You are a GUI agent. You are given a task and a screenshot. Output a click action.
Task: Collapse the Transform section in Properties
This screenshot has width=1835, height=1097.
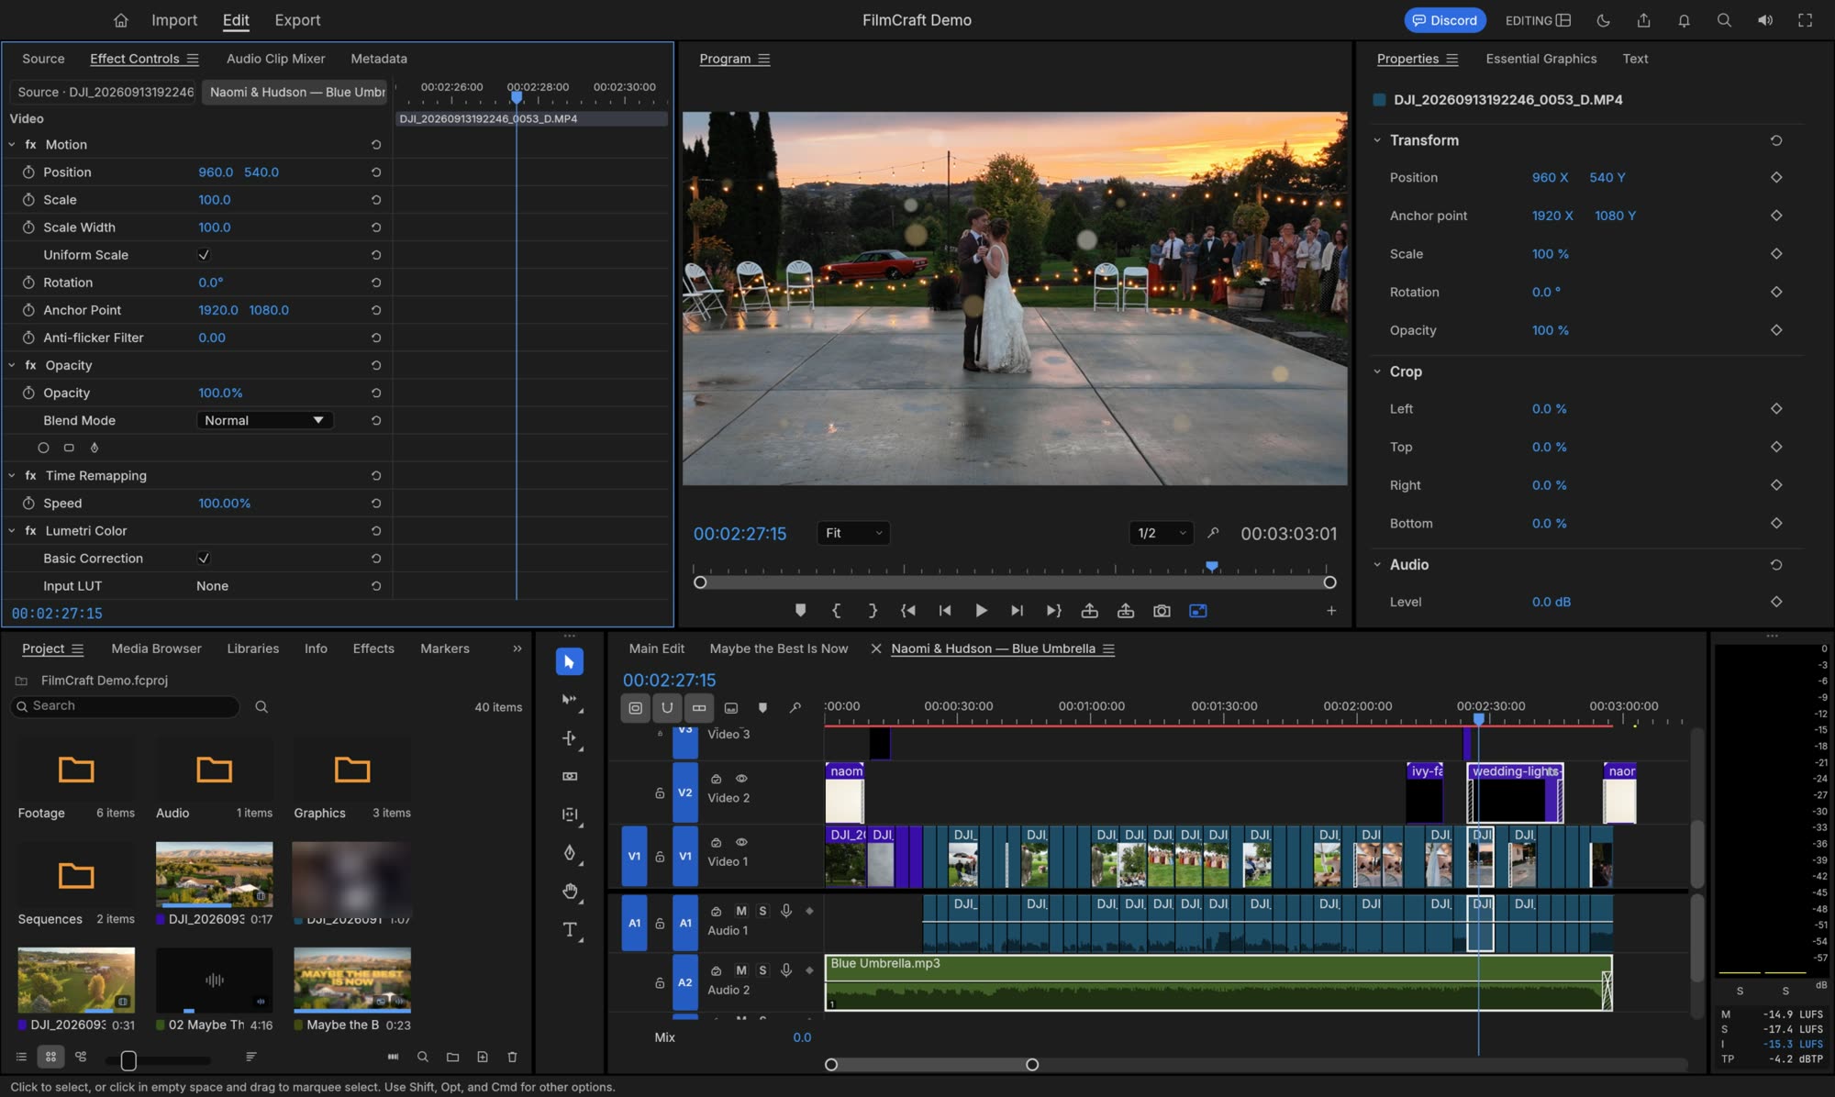click(x=1377, y=140)
